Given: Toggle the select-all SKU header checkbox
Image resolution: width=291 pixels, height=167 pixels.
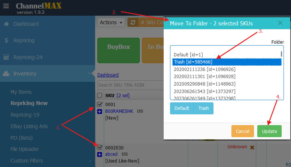Looking at the screenshot, I should click(x=100, y=95).
